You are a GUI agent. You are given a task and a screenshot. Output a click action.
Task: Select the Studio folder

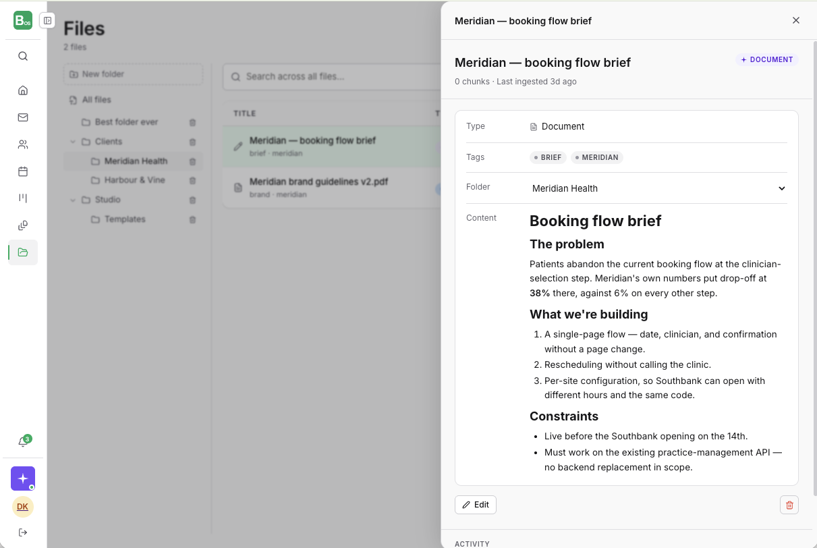(x=108, y=200)
